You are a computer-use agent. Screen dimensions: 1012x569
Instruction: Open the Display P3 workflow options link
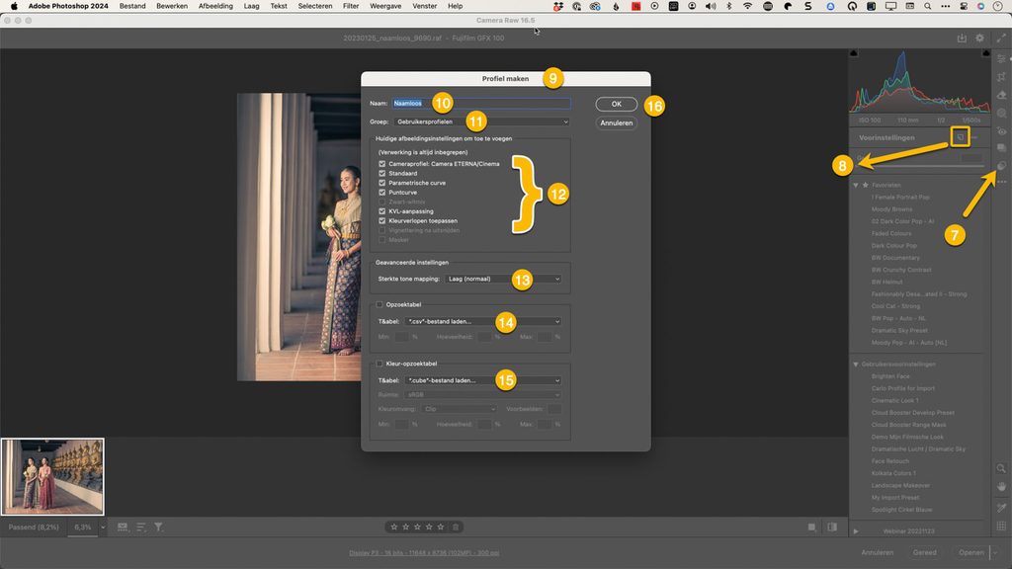[424, 553]
